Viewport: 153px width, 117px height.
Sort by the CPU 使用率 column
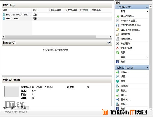(56, 10)
